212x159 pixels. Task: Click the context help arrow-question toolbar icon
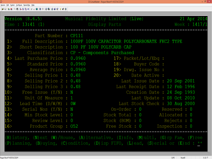click(x=63, y=9)
